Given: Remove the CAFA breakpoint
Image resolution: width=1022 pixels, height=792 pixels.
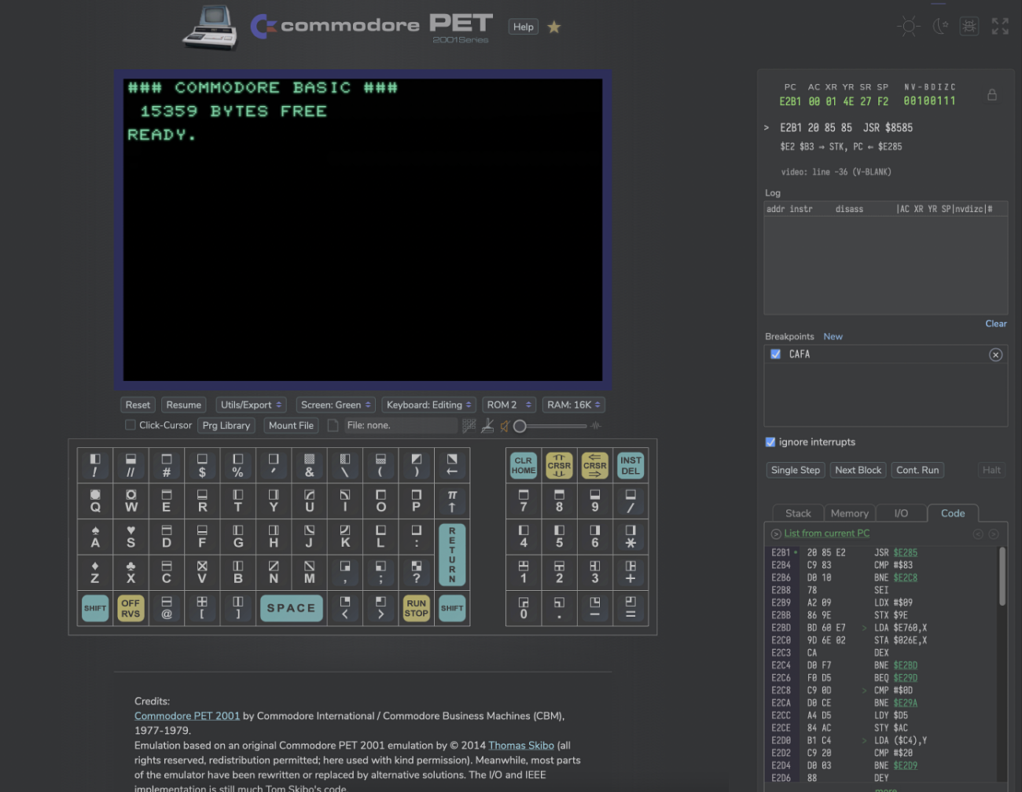Looking at the screenshot, I should 995,354.
